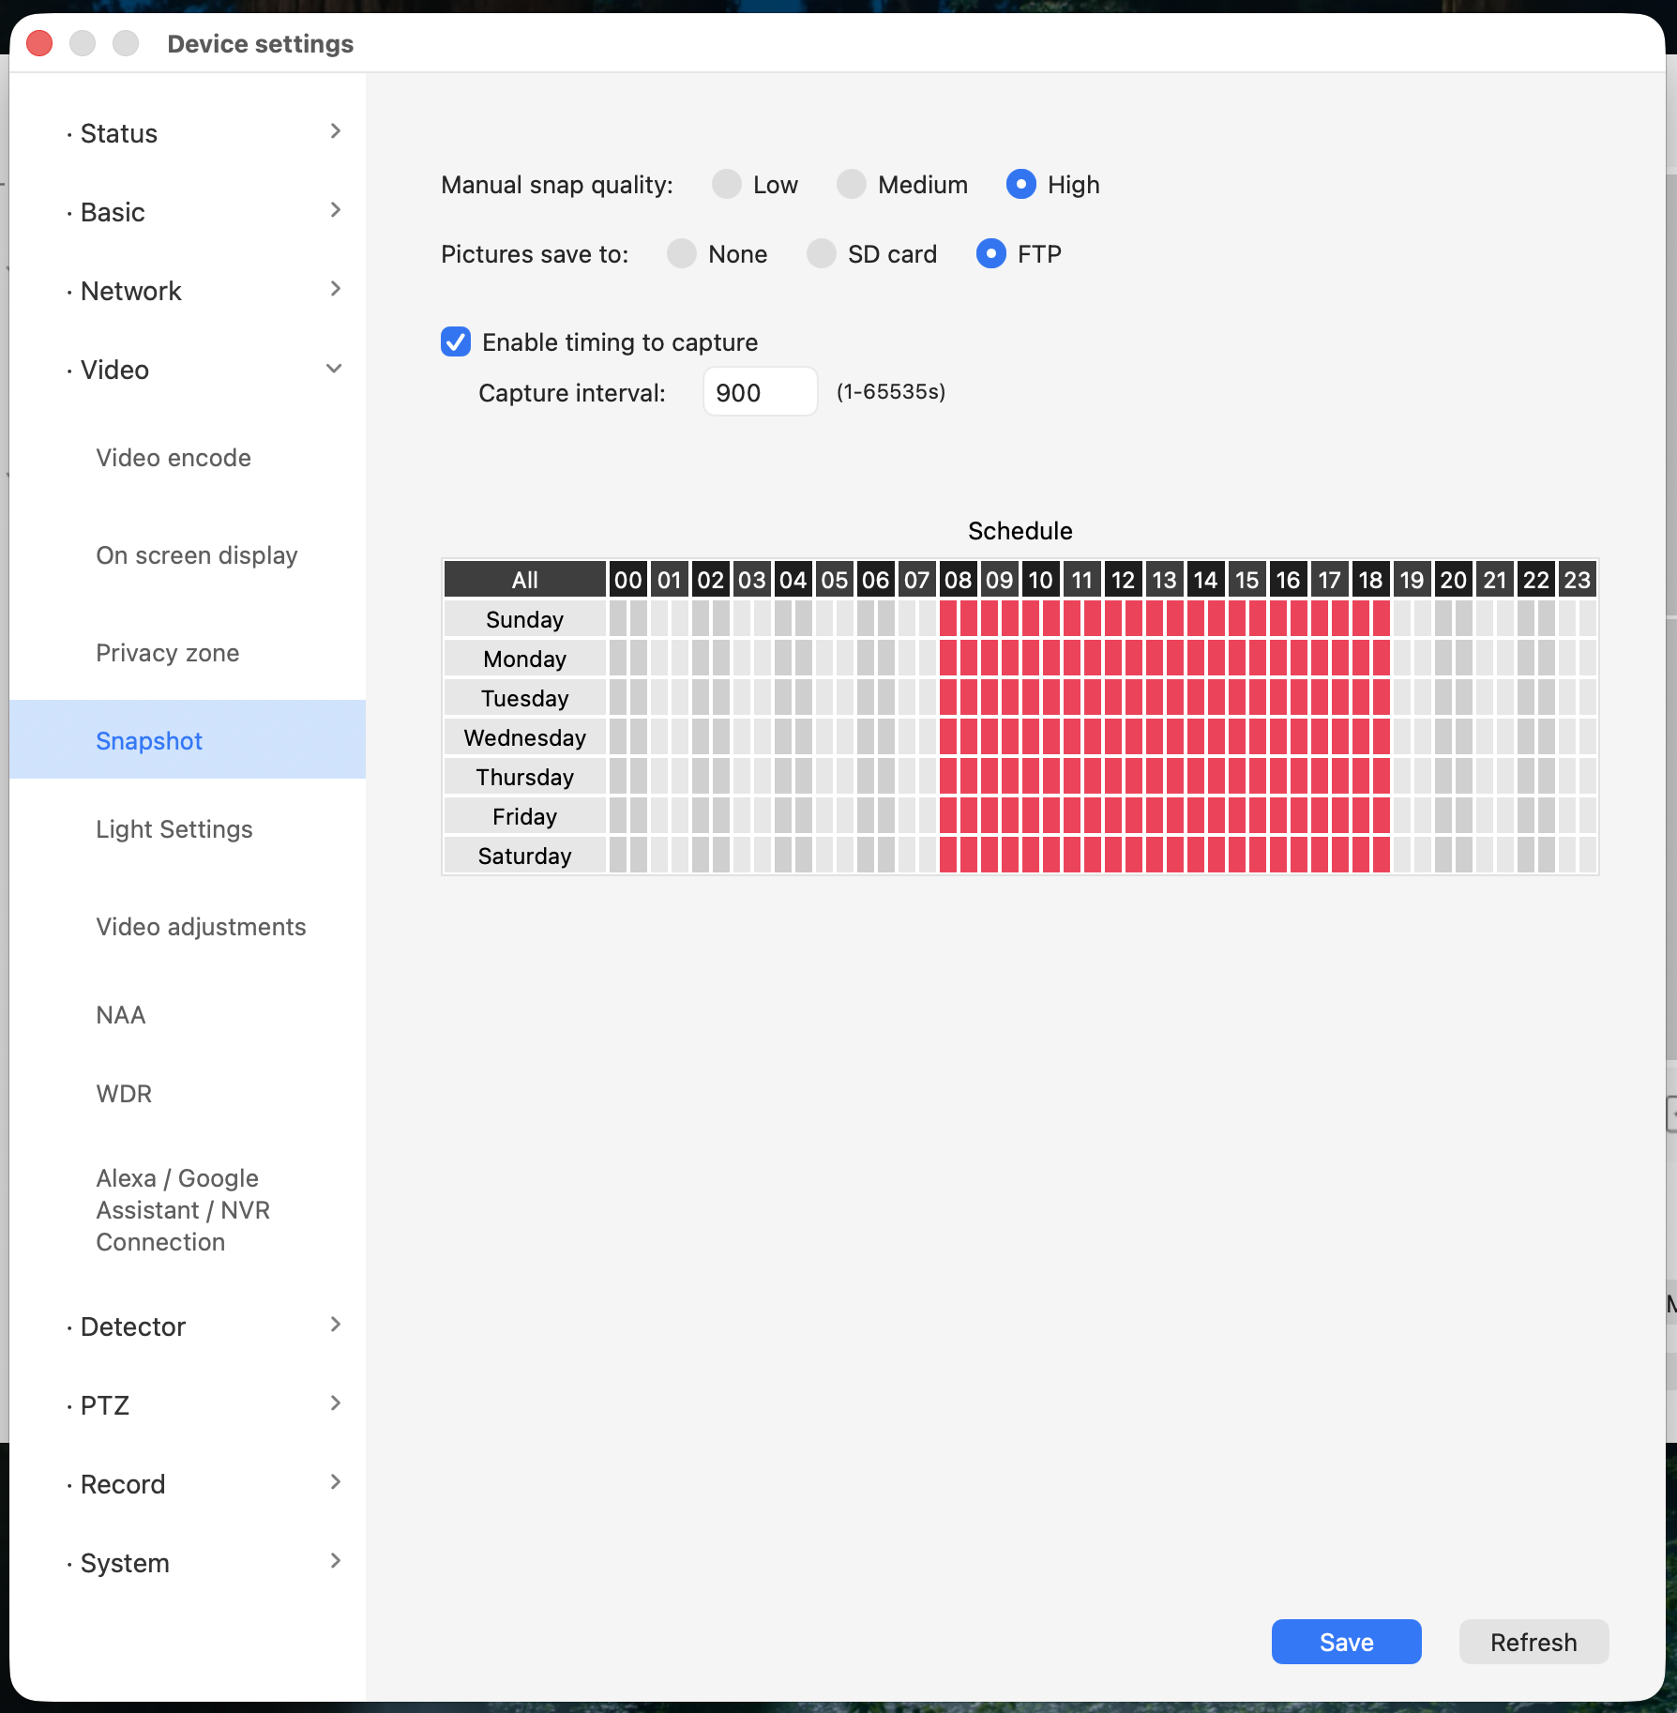Click the Capture interval input field
The height and width of the screenshot is (1713, 1677).
(760, 392)
